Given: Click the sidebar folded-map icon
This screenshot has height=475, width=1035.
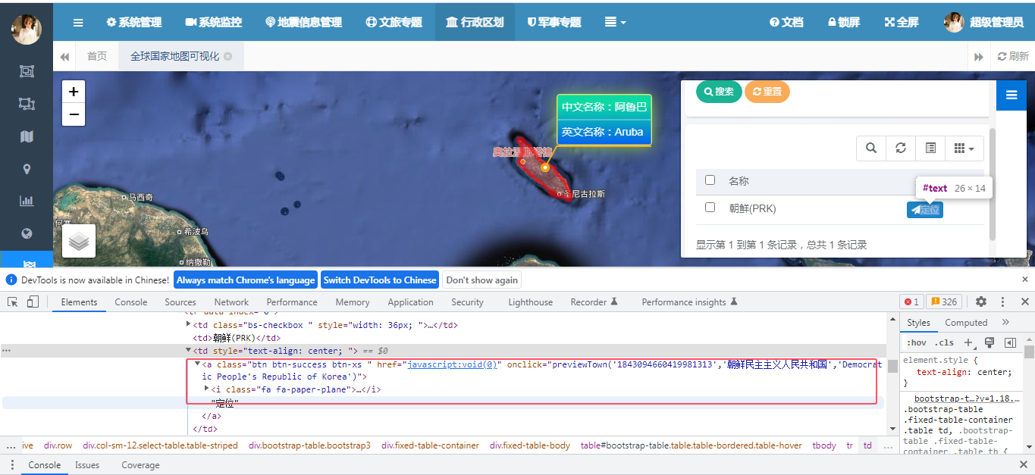Looking at the screenshot, I should [x=27, y=136].
